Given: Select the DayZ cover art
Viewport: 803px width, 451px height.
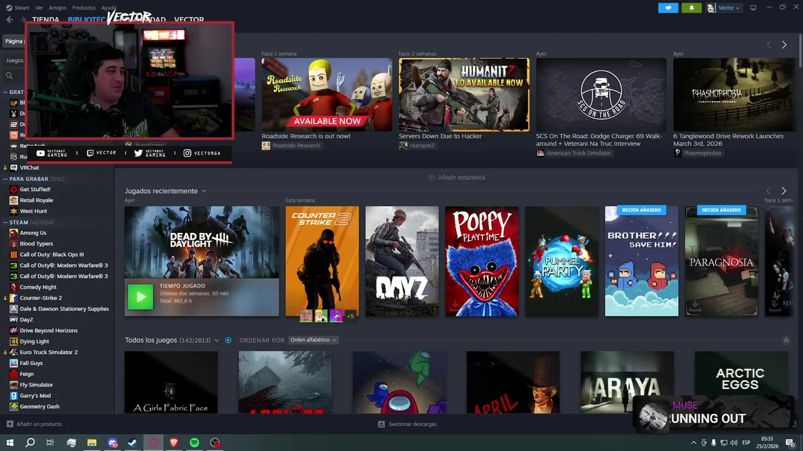Looking at the screenshot, I should click(402, 261).
